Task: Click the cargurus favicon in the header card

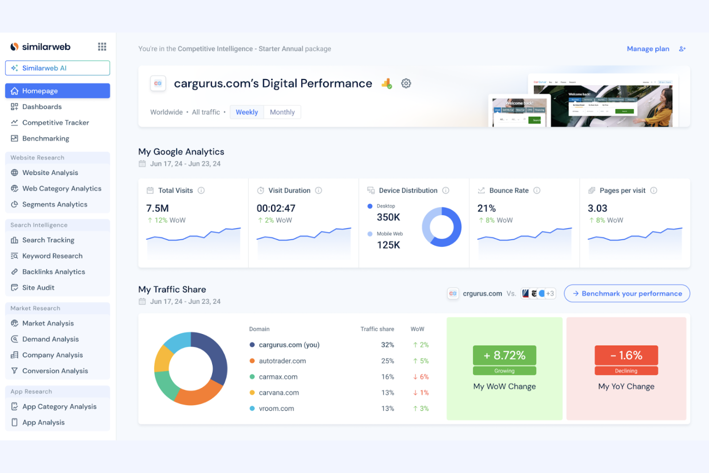Action: click(x=158, y=83)
